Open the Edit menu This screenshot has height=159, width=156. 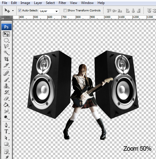[x=14, y=3]
